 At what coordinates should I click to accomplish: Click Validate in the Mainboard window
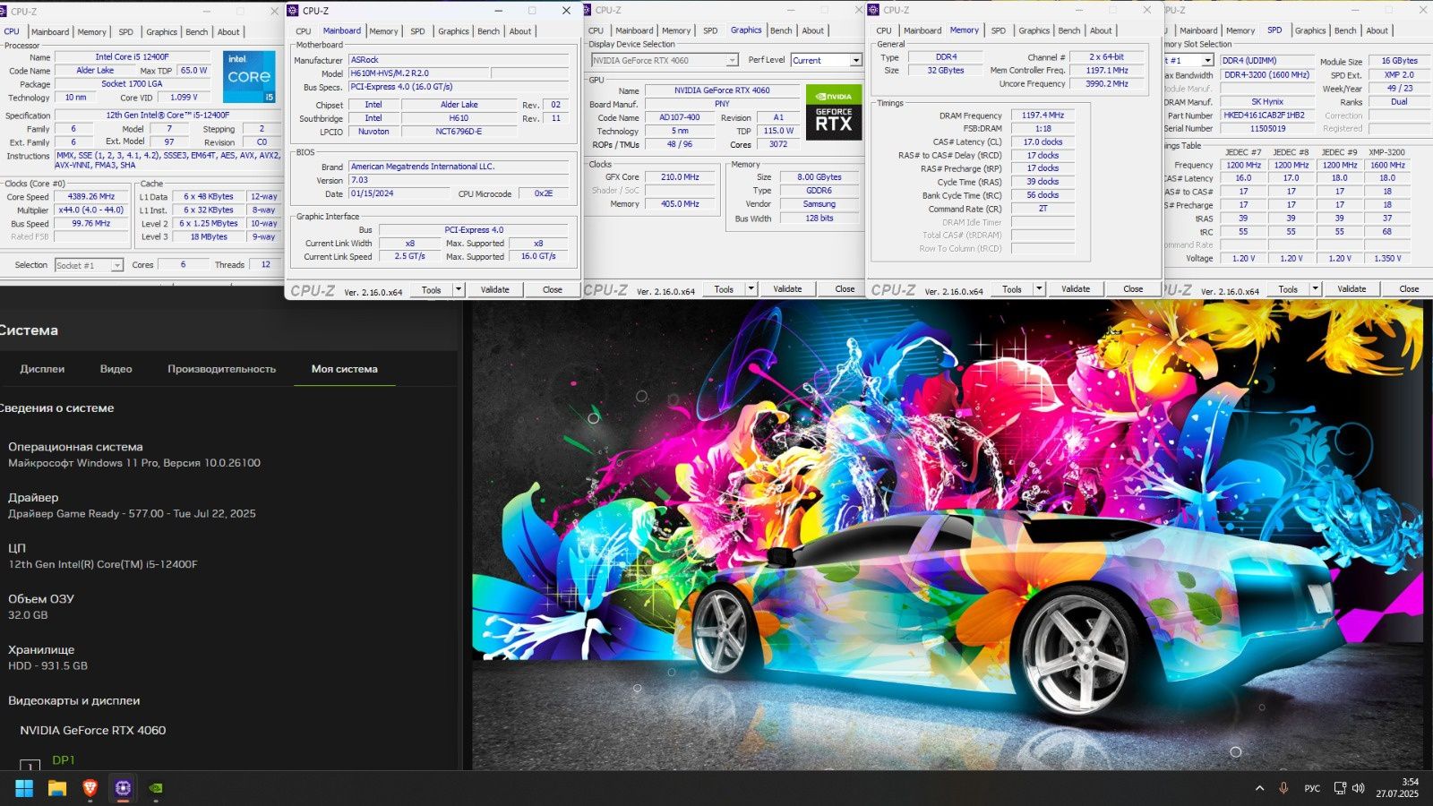coord(494,289)
